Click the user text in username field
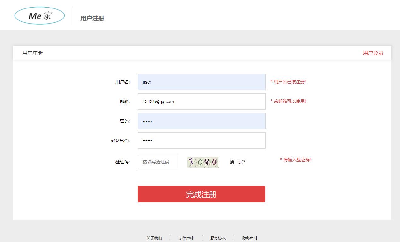The width and height of the screenshot is (400, 242). click(147, 82)
